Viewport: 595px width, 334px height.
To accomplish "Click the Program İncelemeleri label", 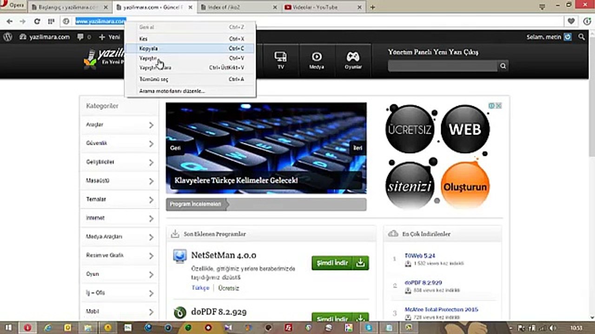I will pyautogui.click(x=195, y=204).
